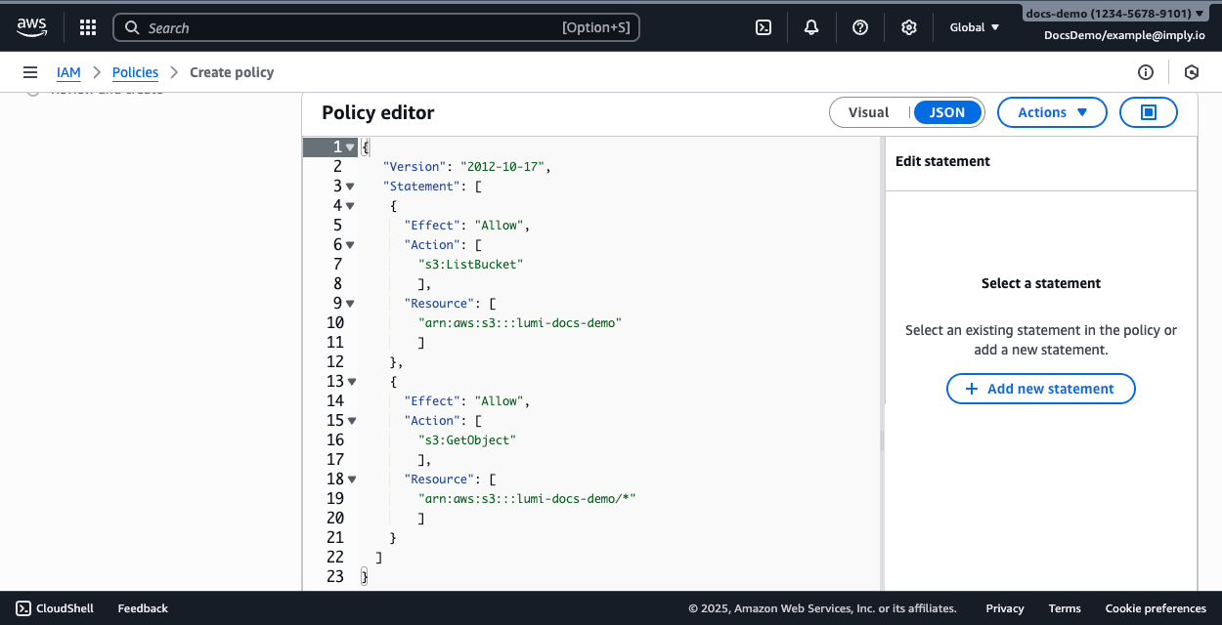This screenshot has height=625, width=1222.
Task: Click the Edit statement heading
Action: click(942, 162)
